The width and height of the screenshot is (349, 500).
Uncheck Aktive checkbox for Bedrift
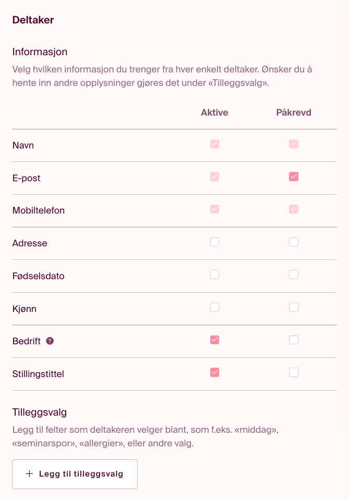(x=214, y=340)
